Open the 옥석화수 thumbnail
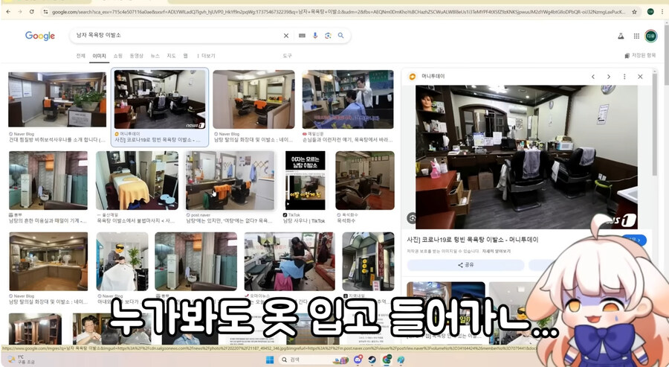669x367 pixels. pos(365,180)
